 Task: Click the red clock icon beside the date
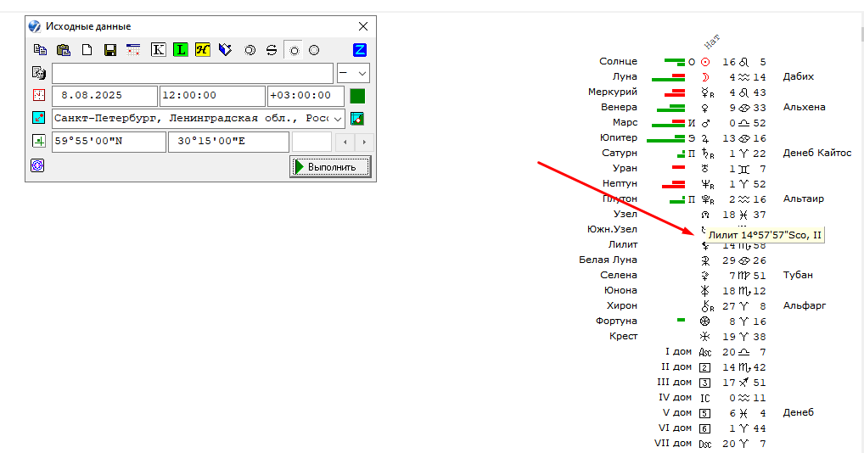(38, 95)
